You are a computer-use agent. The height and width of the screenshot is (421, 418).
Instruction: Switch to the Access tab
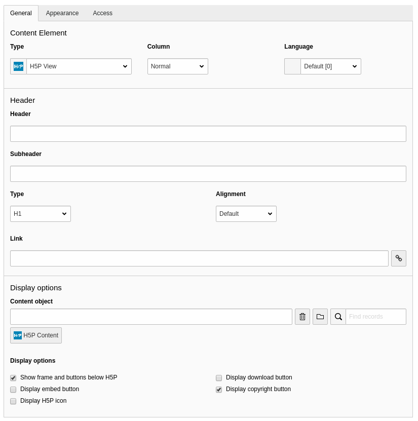(102, 13)
